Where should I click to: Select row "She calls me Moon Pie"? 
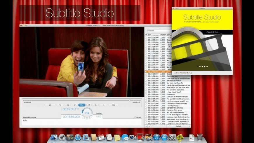(x=168, y=83)
